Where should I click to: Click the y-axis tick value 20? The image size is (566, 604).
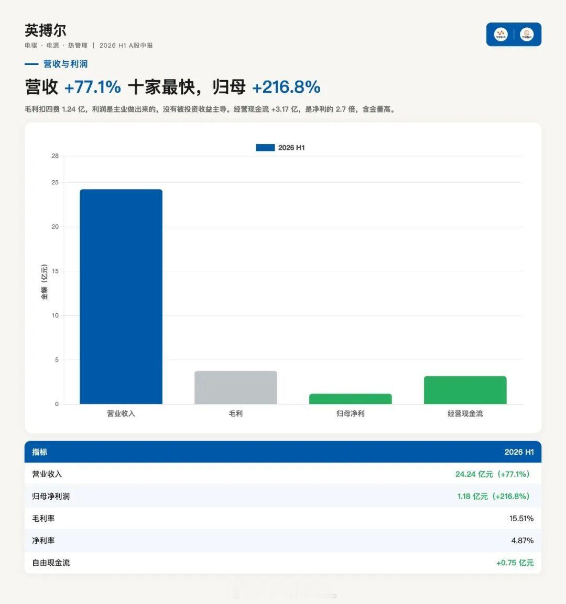55,226
